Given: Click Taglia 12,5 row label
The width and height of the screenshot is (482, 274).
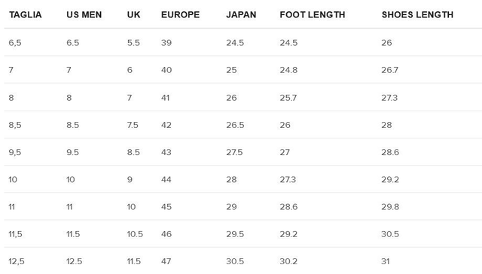Looking at the screenshot, I should pos(17,261).
